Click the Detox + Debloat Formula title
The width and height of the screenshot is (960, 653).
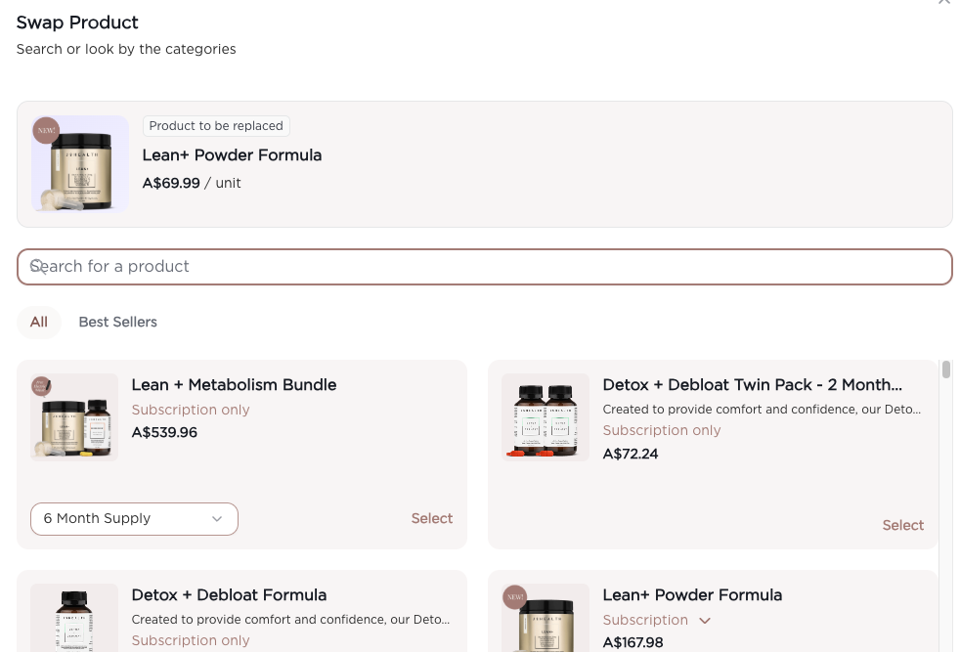pyautogui.click(x=229, y=595)
